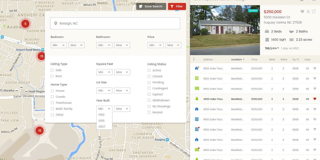Image resolution: width=320 pixels, height=160 pixels.
Task: Enable the Active listing status checkbox
Action: click(x=149, y=70)
